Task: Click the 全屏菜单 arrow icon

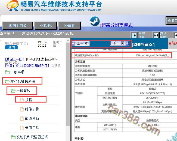Action: point(134,35)
